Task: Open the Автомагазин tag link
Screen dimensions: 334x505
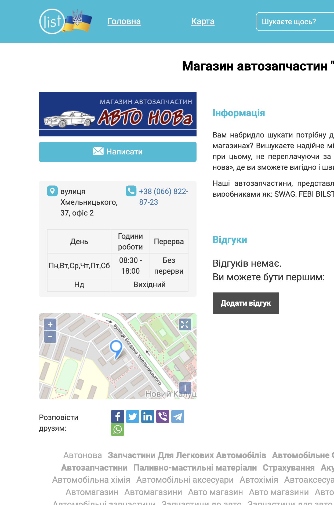Action: pos(92,492)
